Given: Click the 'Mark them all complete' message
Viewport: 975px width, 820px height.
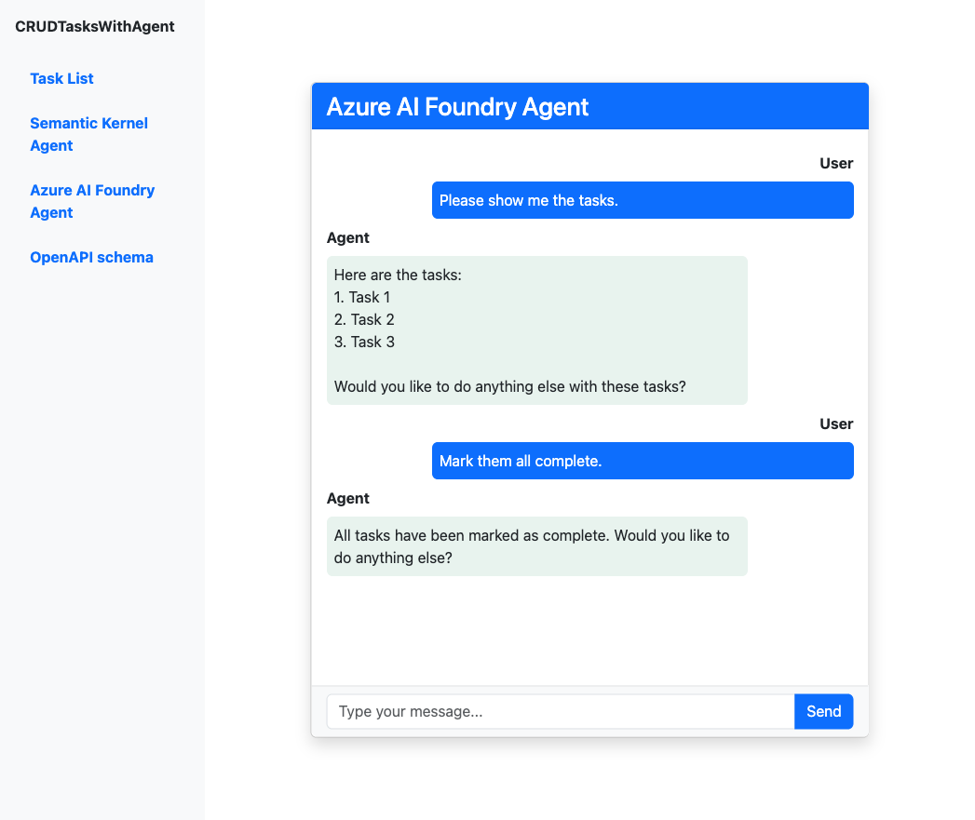Looking at the screenshot, I should [x=642, y=461].
